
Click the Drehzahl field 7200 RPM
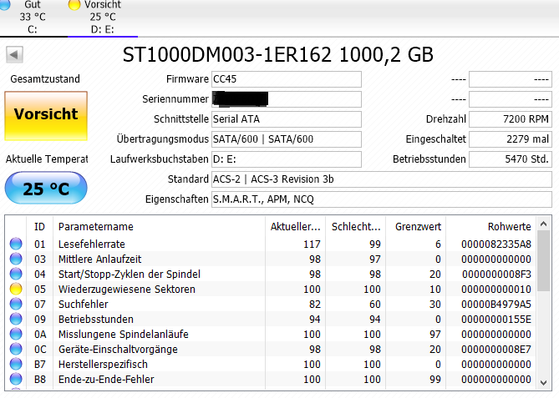click(x=511, y=119)
